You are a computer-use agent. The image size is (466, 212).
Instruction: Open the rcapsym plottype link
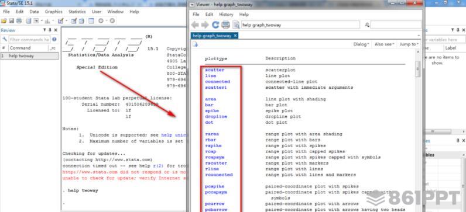point(215,157)
